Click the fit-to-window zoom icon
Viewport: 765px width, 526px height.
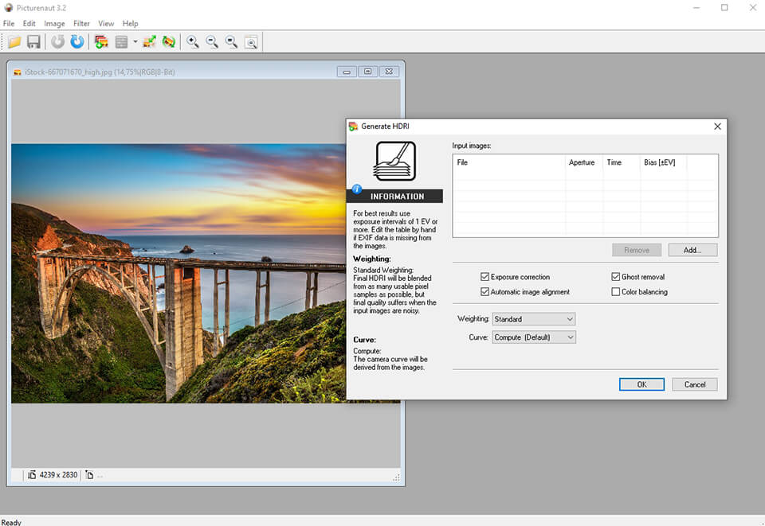click(x=252, y=41)
